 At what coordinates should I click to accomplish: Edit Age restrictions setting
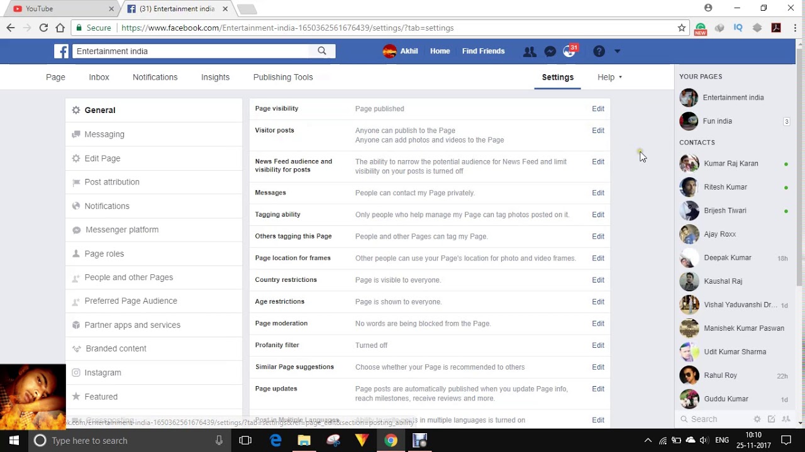[598, 302]
